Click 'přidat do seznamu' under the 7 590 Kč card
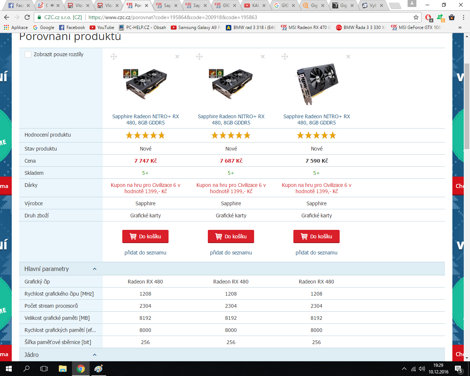470x376 pixels. 317,253
